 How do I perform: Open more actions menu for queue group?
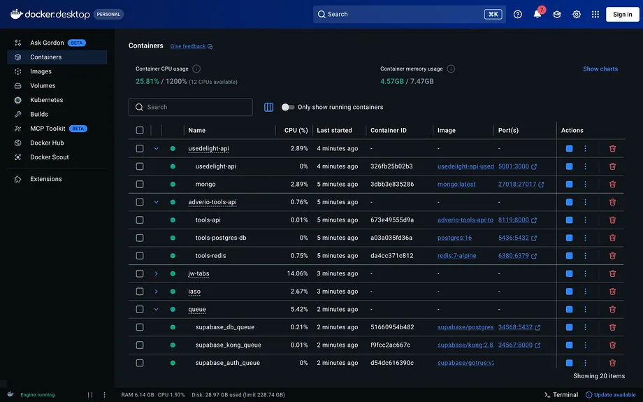(x=585, y=309)
